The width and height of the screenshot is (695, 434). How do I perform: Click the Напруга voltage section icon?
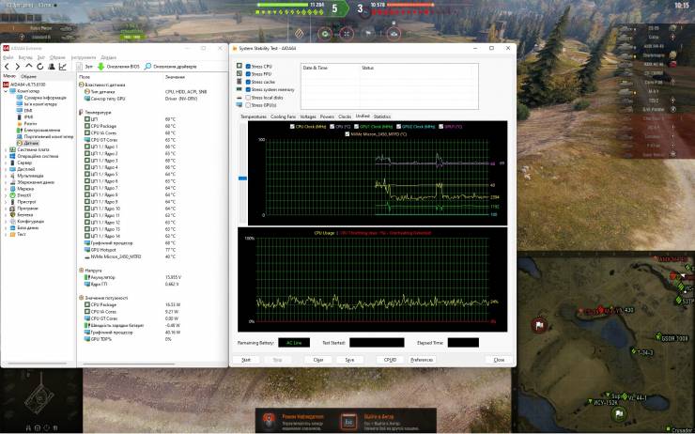click(81, 270)
